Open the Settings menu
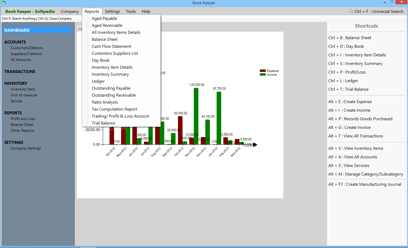The image size is (408, 248). (x=112, y=11)
